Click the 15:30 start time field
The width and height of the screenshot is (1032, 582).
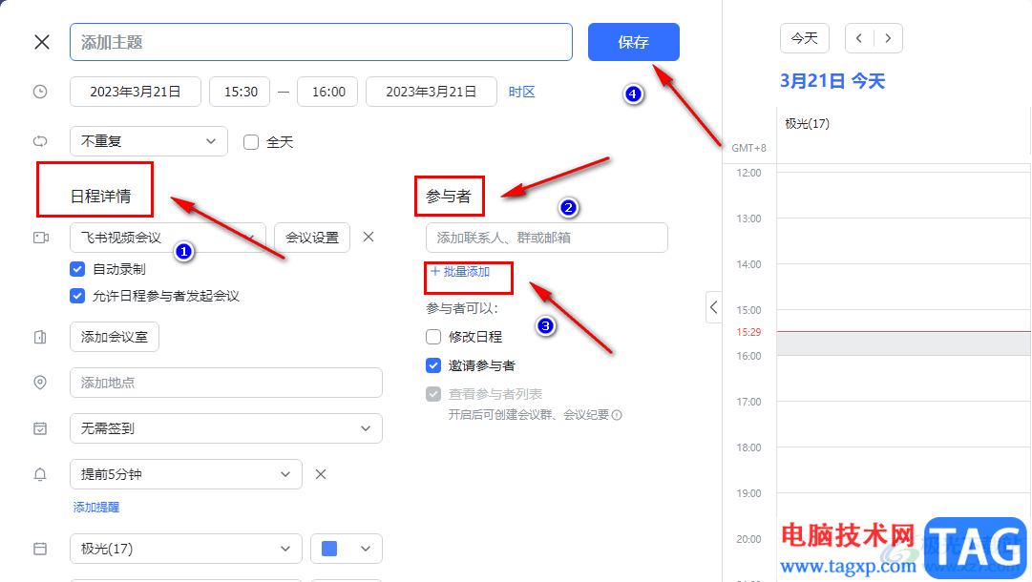pyautogui.click(x=240, y=92)
